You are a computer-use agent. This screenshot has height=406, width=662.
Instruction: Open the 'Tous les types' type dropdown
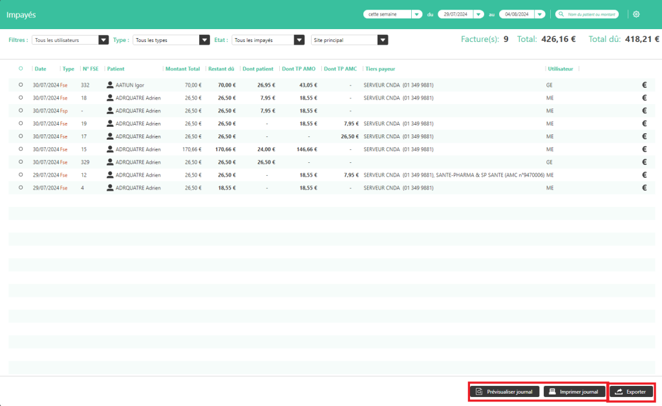(204, 40)
